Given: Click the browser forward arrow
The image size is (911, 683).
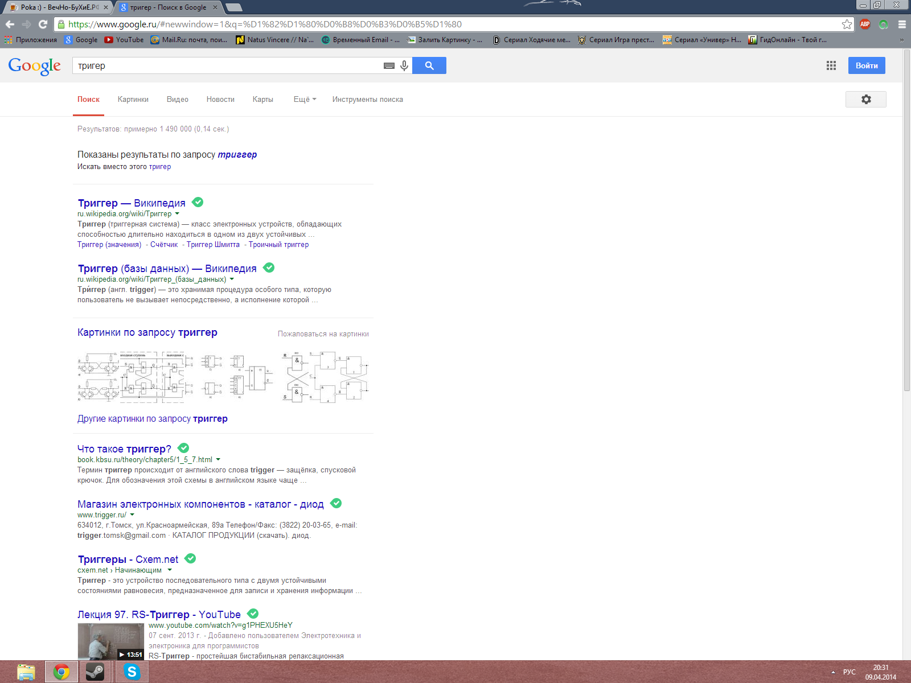Looking at the screenshot, I should (x=26, y=24).
